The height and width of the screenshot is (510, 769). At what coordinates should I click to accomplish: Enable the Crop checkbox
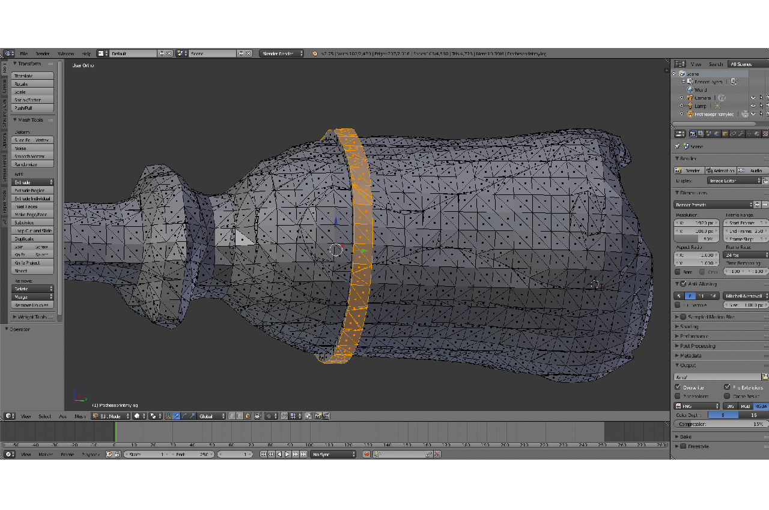703,272
